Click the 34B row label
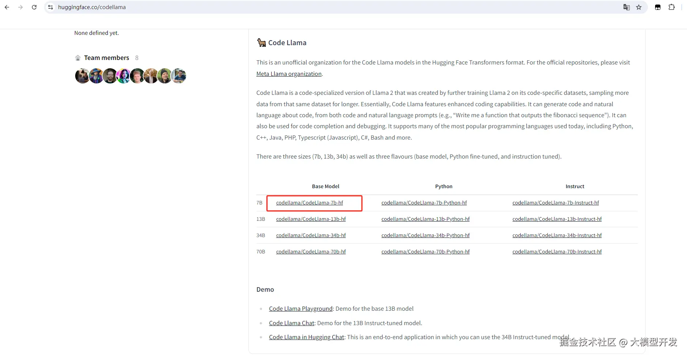Image resolution: width=687 pixels, height=357 pixels. pyautogui.click(x=261, y=236)
